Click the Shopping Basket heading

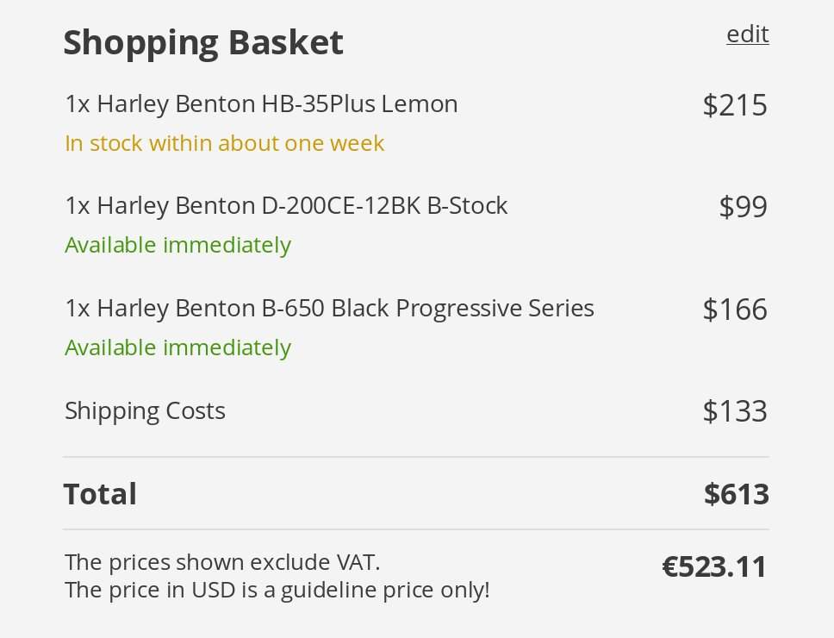coord(203,42)
